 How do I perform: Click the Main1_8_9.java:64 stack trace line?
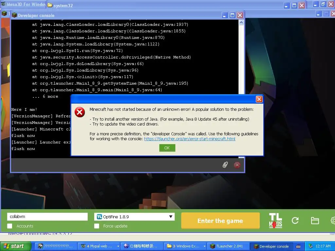[x=97, y=90]
